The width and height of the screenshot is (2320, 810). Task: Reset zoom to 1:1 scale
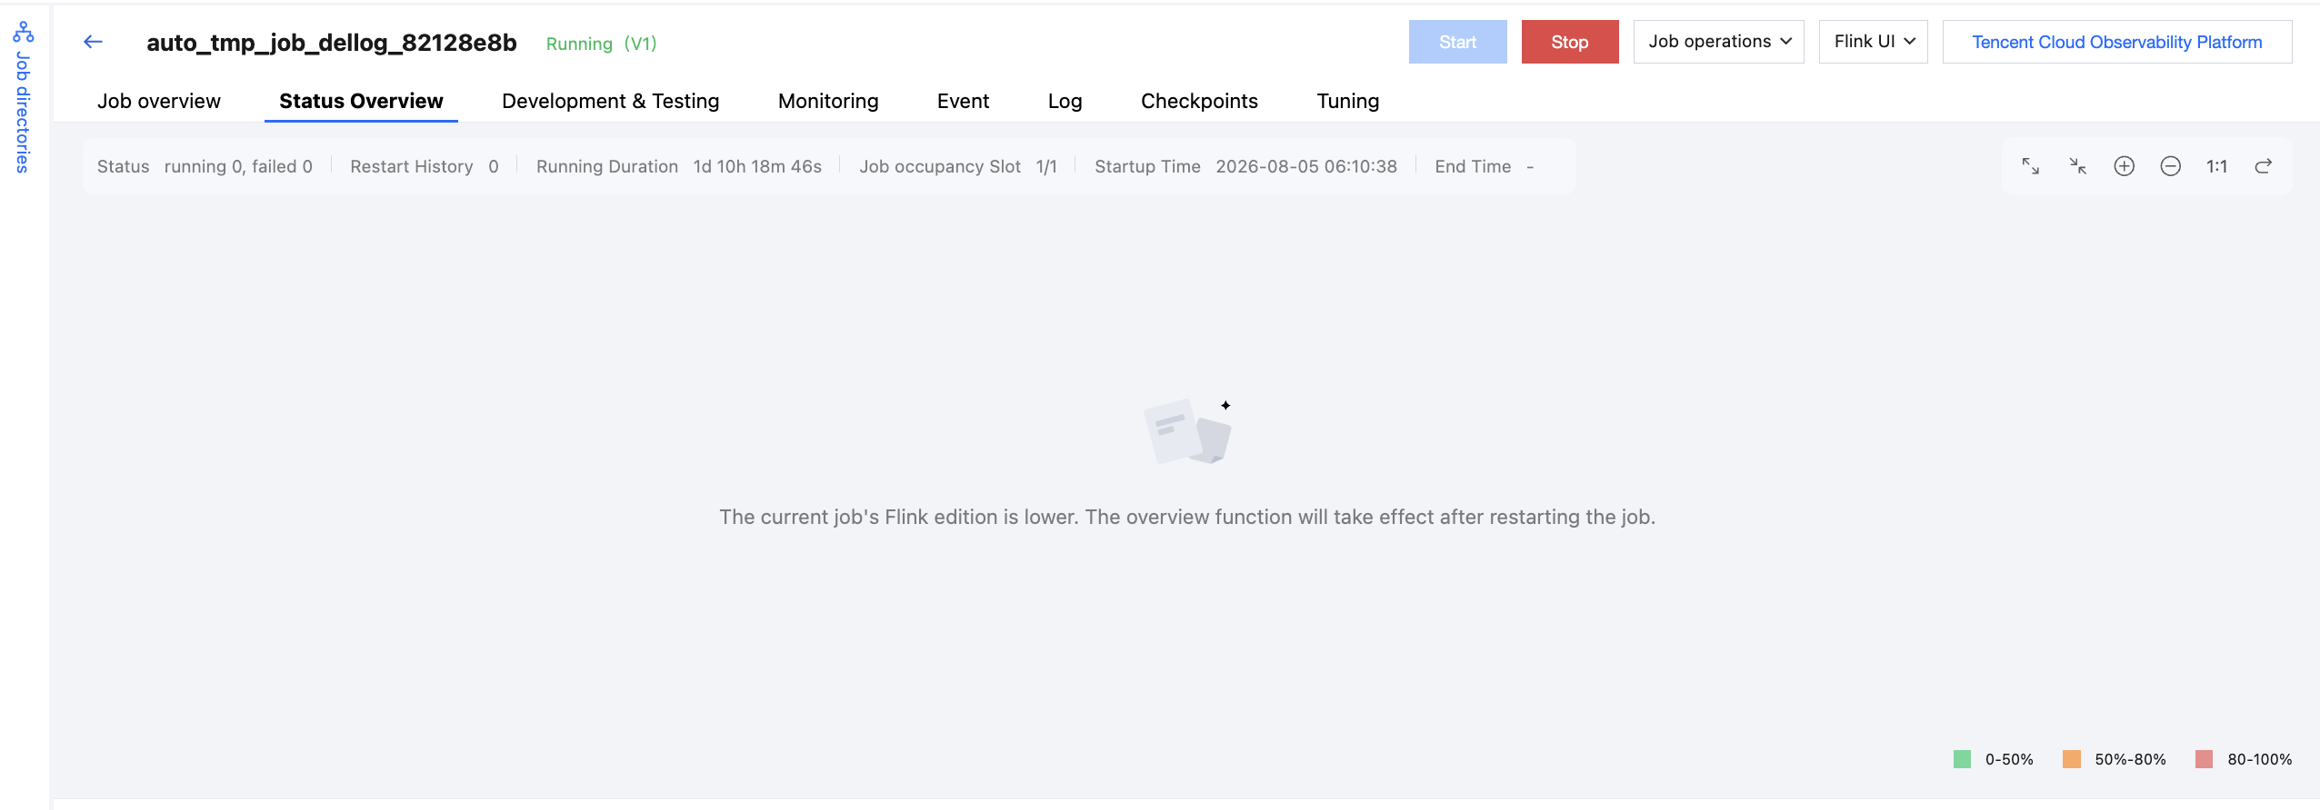(2216, 166)
